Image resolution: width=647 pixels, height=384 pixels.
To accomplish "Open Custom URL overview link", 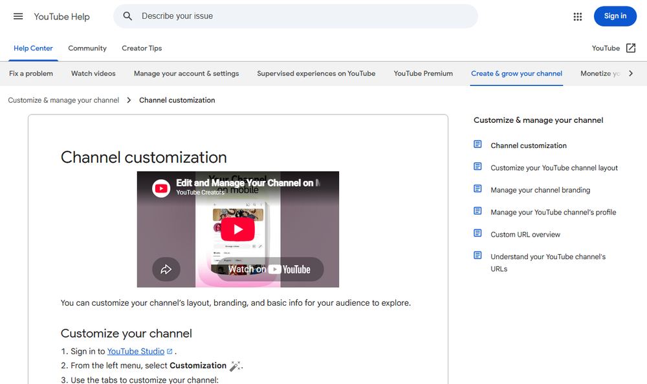I will (x=525, y=235).
